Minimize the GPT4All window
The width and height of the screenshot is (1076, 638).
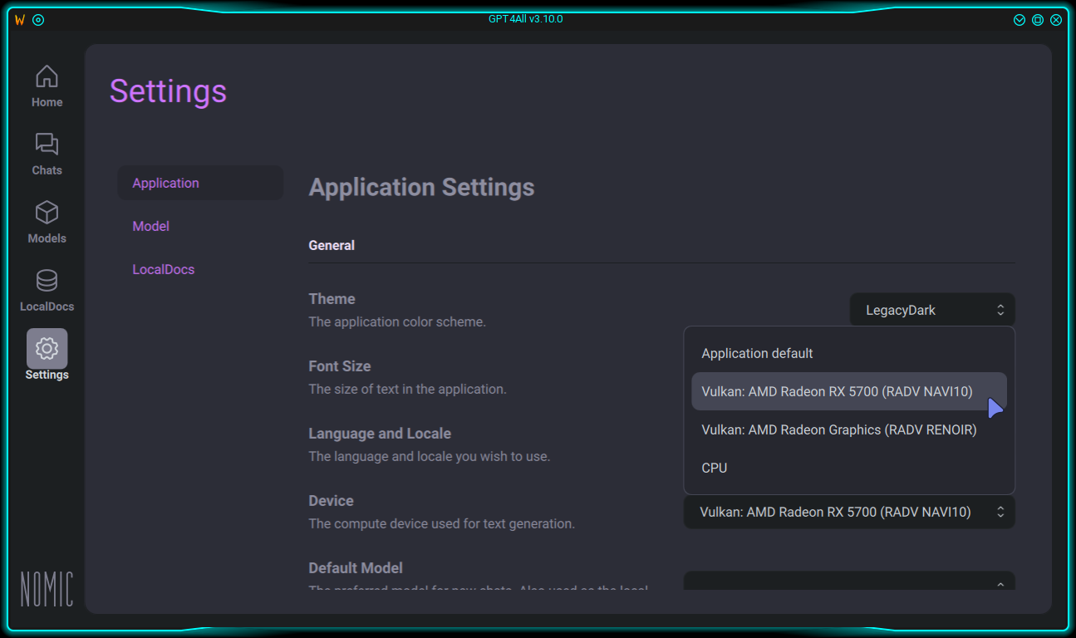pyautogui.click(x=1019, y=20)
